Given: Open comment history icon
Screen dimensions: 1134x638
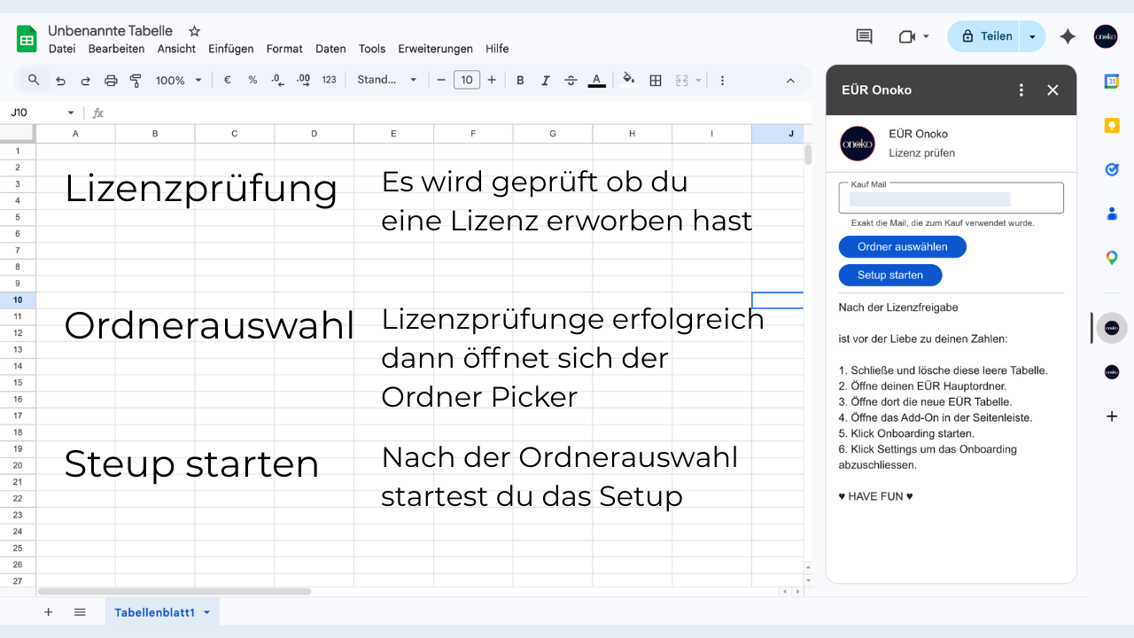Looking at the screenshot, I should (864, 36).
